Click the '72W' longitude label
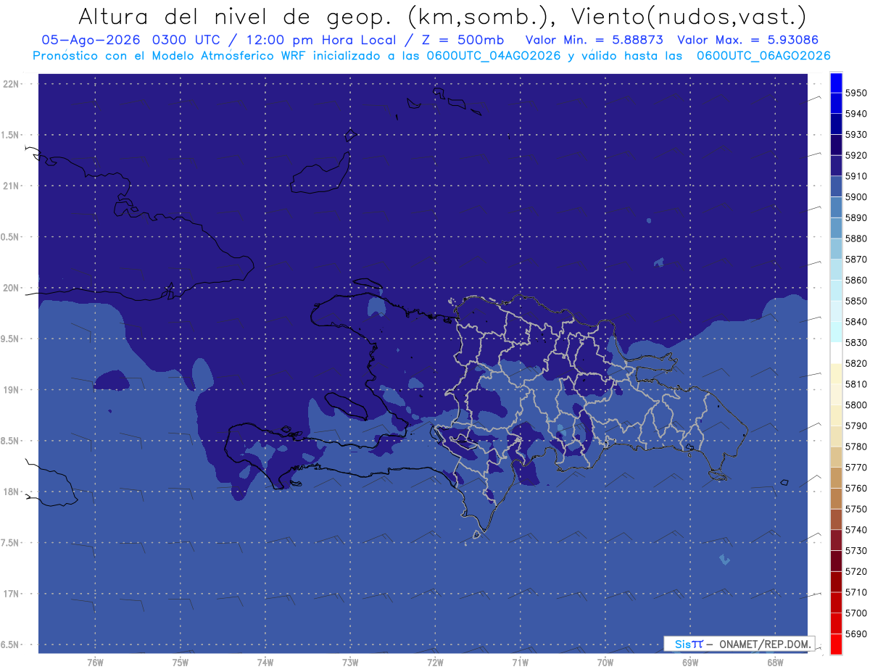Viewport: 870px width, 672px height. click(435, 662)
